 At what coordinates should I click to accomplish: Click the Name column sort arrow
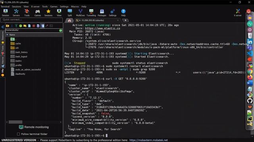click(x=7, y=35)
